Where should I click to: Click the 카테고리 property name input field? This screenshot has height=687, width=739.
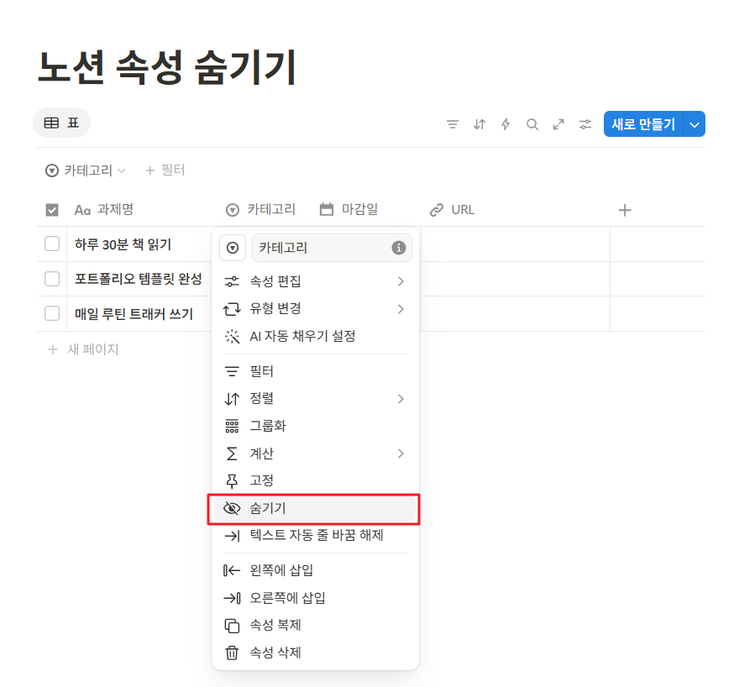(328, 248)
